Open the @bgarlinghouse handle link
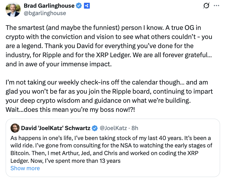 pos(45,13)
